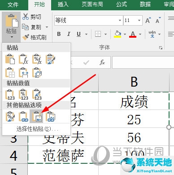Click the Cut (剪切) button
This screenshot has height=175, width=174.
click(x=31, y=17)
